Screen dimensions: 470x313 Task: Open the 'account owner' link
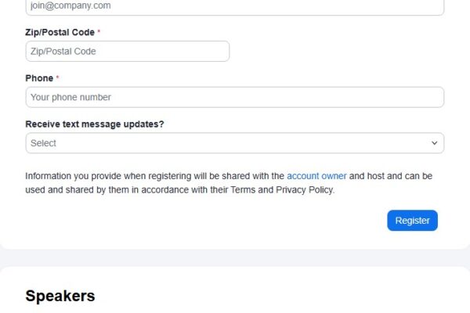pyautogui.click(x=316, y=176)
